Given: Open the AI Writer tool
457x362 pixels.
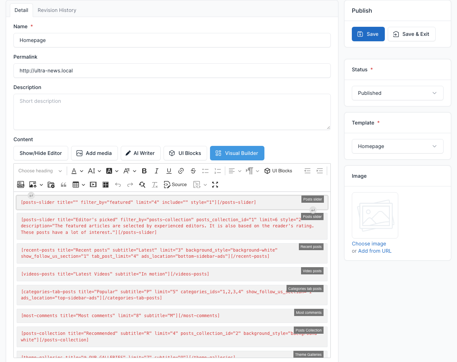Looking at the screenshot, I should coord(141,153).
